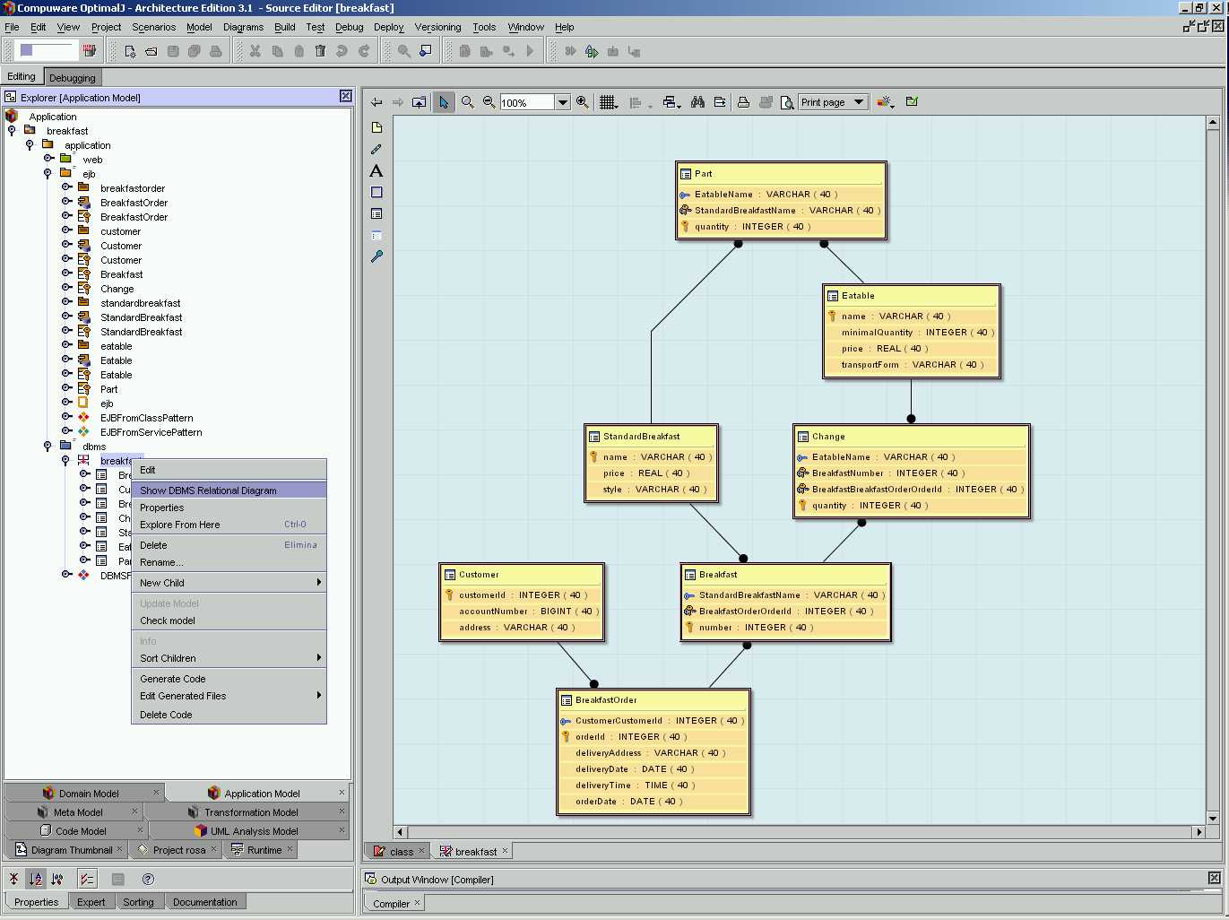The image size is (1229, 920).
Task: Choose Show DBMS Relational Diagram
Action: tap(229, 490)
